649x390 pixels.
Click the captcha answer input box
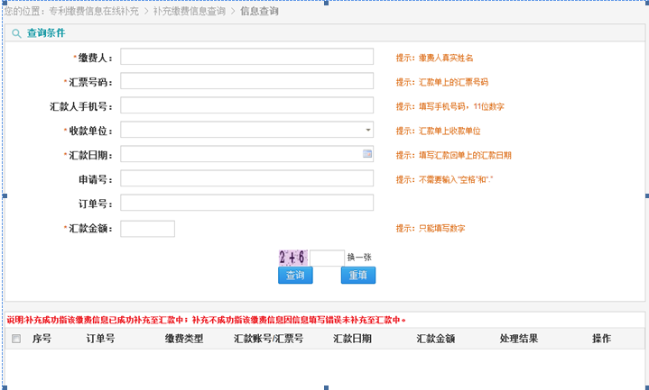(x=327, y=258)
